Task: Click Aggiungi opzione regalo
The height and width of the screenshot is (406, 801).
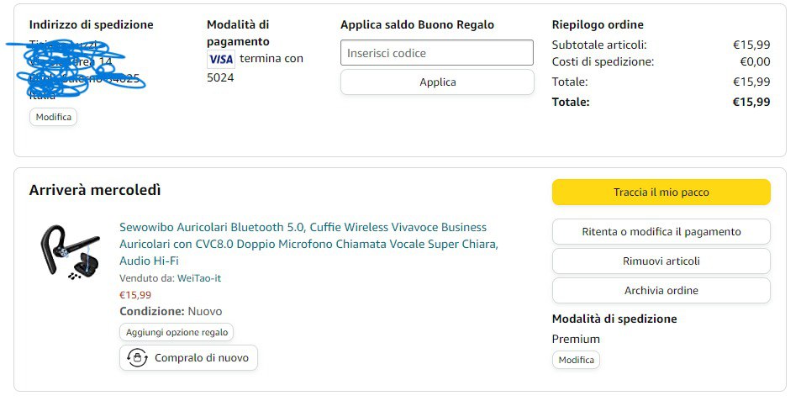Action: 177,332
